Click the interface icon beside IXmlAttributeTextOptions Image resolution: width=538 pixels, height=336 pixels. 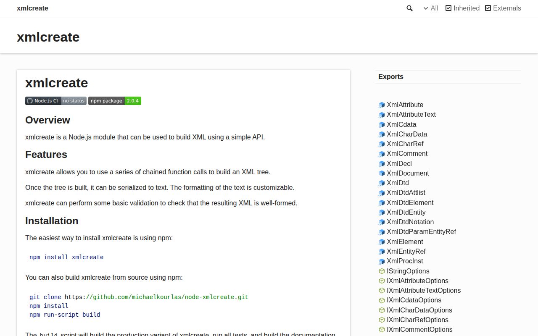point(382,291)
